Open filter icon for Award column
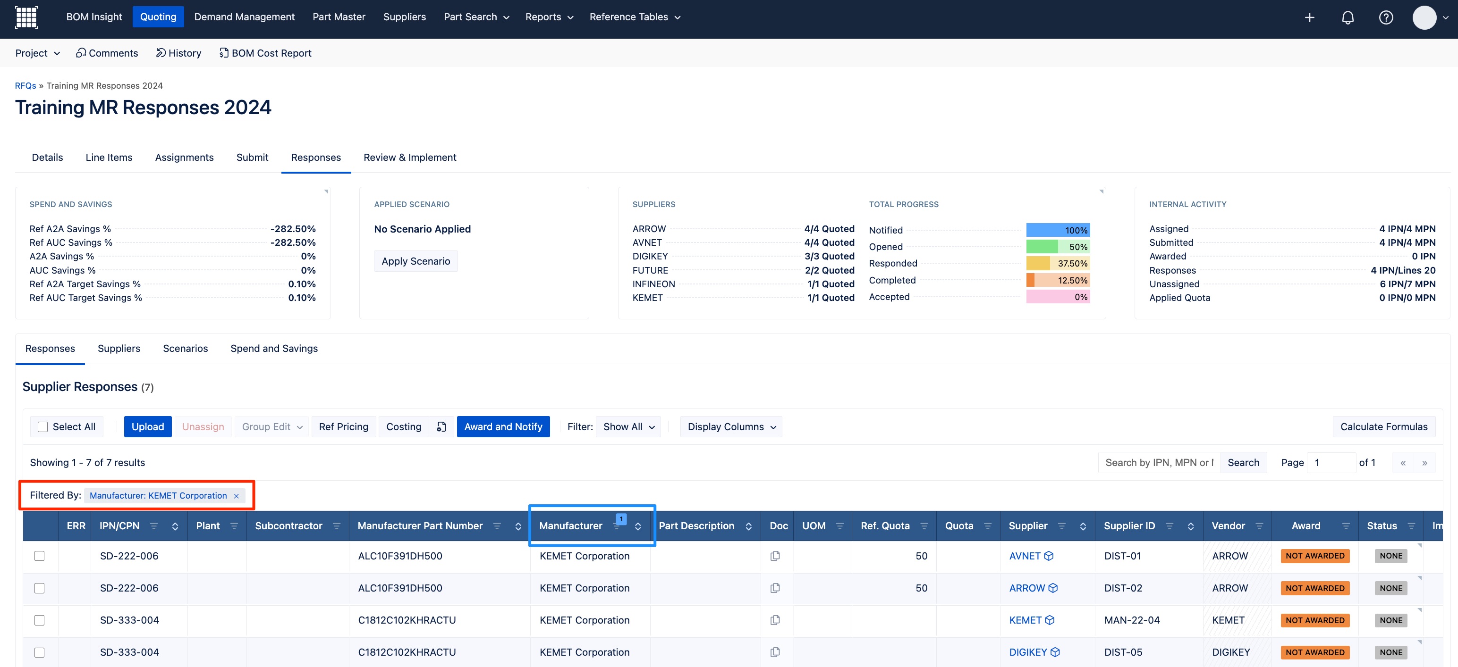Image resolution: width=1458 pixels, height=667 pixels. pos(1345,525)
